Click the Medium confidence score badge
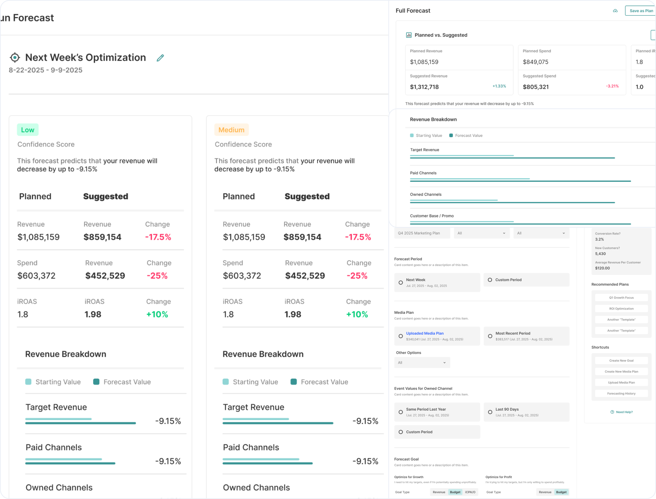The width and height of the screenshot is (656, 499). click(231, 130)
